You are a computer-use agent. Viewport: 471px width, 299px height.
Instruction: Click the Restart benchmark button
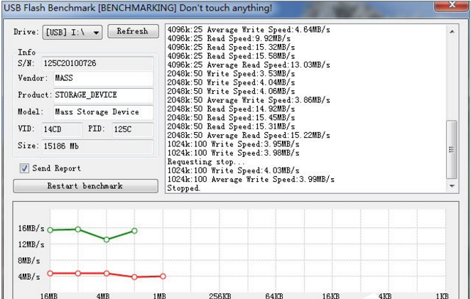coord(86,186)
